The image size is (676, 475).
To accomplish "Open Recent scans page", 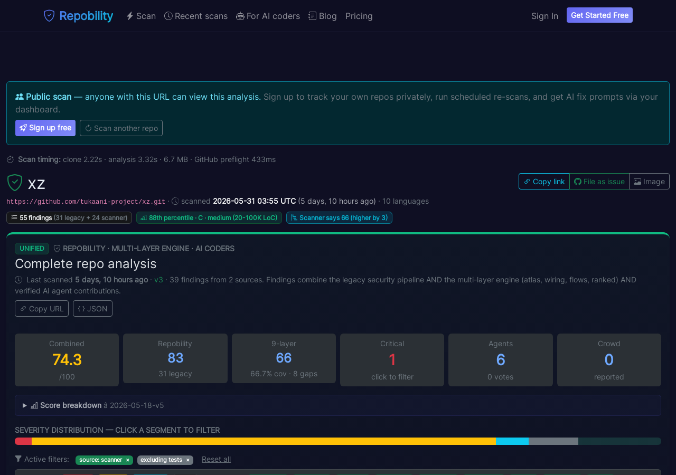I will pos(196,16).
